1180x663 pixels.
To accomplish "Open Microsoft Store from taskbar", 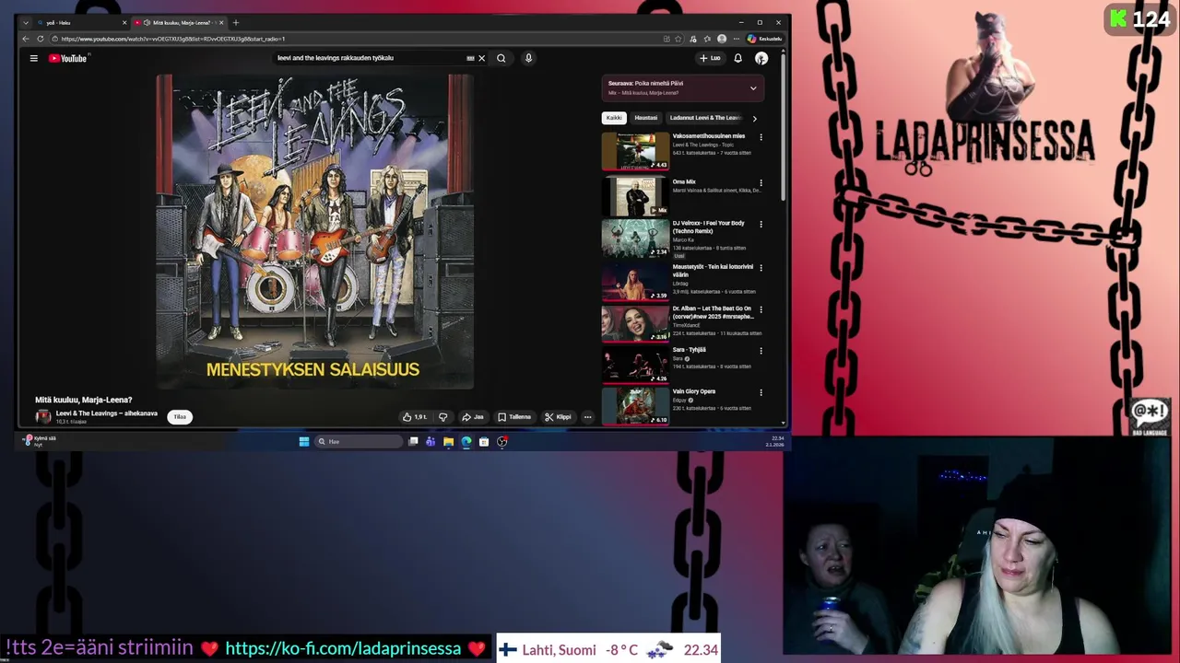I will 484,442.
